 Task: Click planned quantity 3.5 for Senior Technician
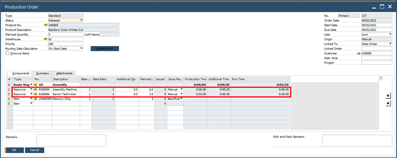click(x=147, y=94)
